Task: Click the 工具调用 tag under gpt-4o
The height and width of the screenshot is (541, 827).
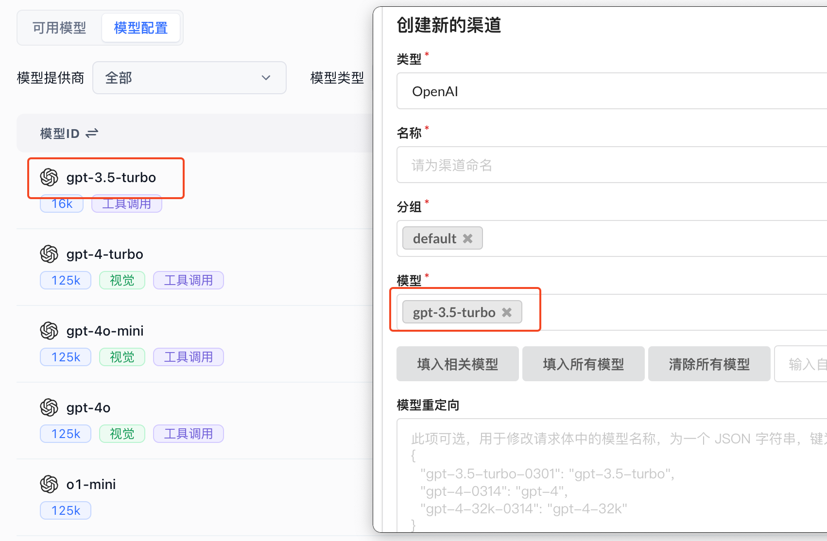Action: [188, 434]
